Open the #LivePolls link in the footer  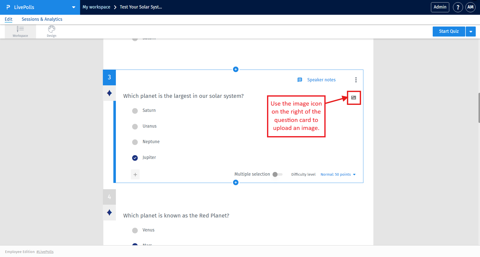pos(45,251)
